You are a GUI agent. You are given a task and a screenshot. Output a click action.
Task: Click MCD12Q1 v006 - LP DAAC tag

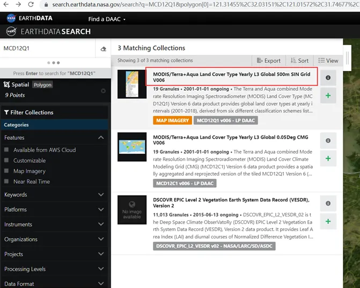pyautogui.click(x=226, y=120)
